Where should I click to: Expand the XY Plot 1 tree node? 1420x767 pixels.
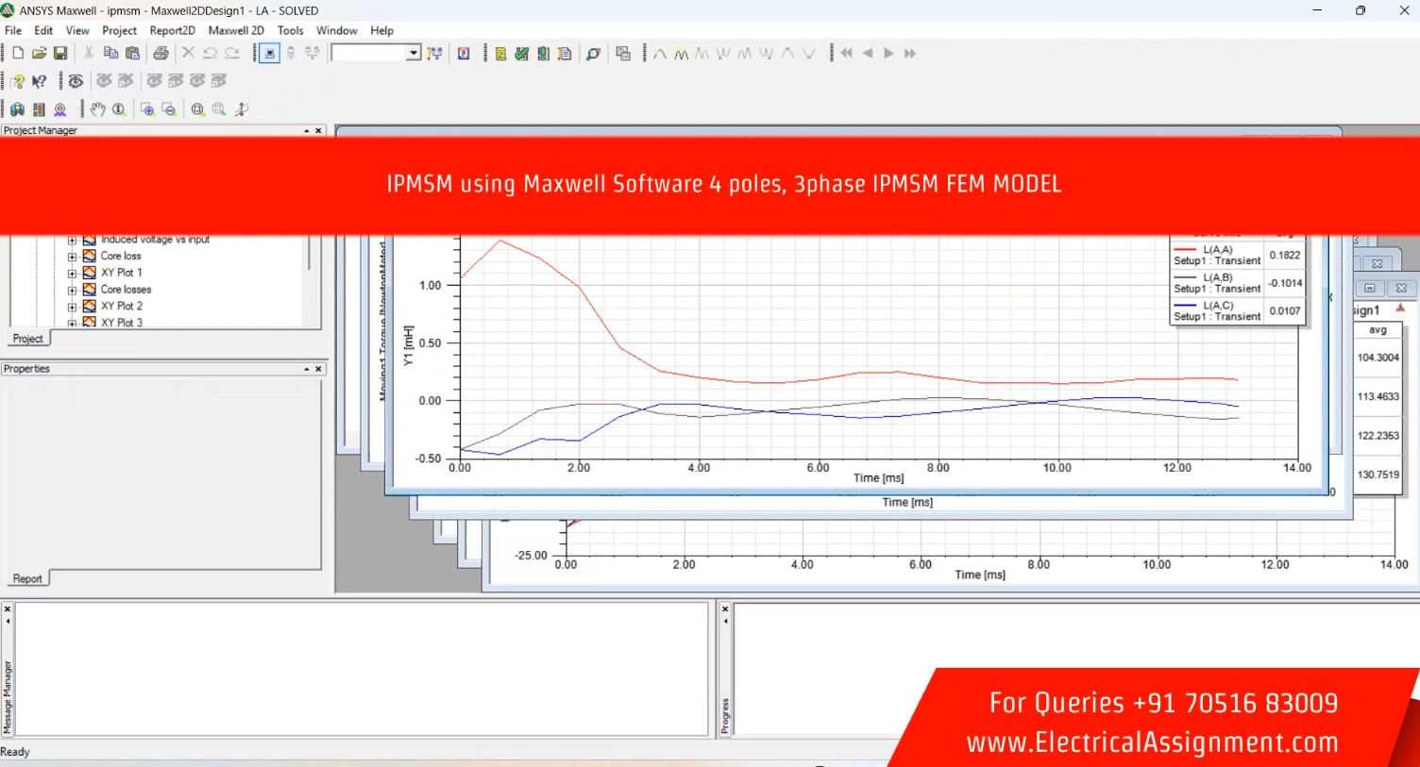pos(73,274)
